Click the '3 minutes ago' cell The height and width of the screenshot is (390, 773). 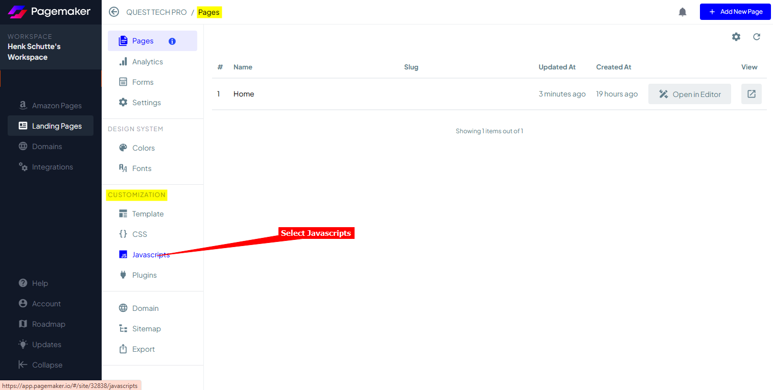[x=562, y=94]
